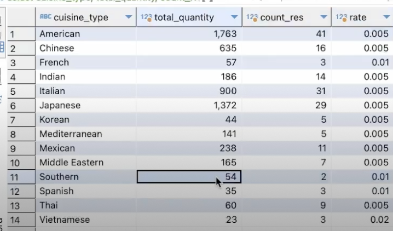The height and width of the screenshot is (231, 393).
Task: Click the Indian cuisine cell
Action: click(x=86, y=77)
